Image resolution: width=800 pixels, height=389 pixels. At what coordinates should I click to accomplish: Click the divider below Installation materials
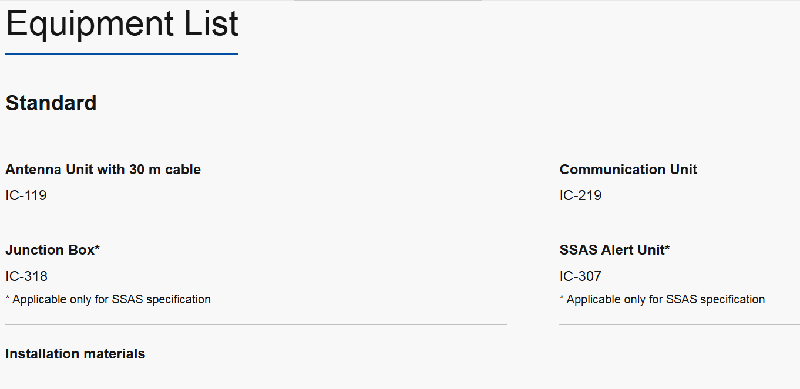[256, 383]
